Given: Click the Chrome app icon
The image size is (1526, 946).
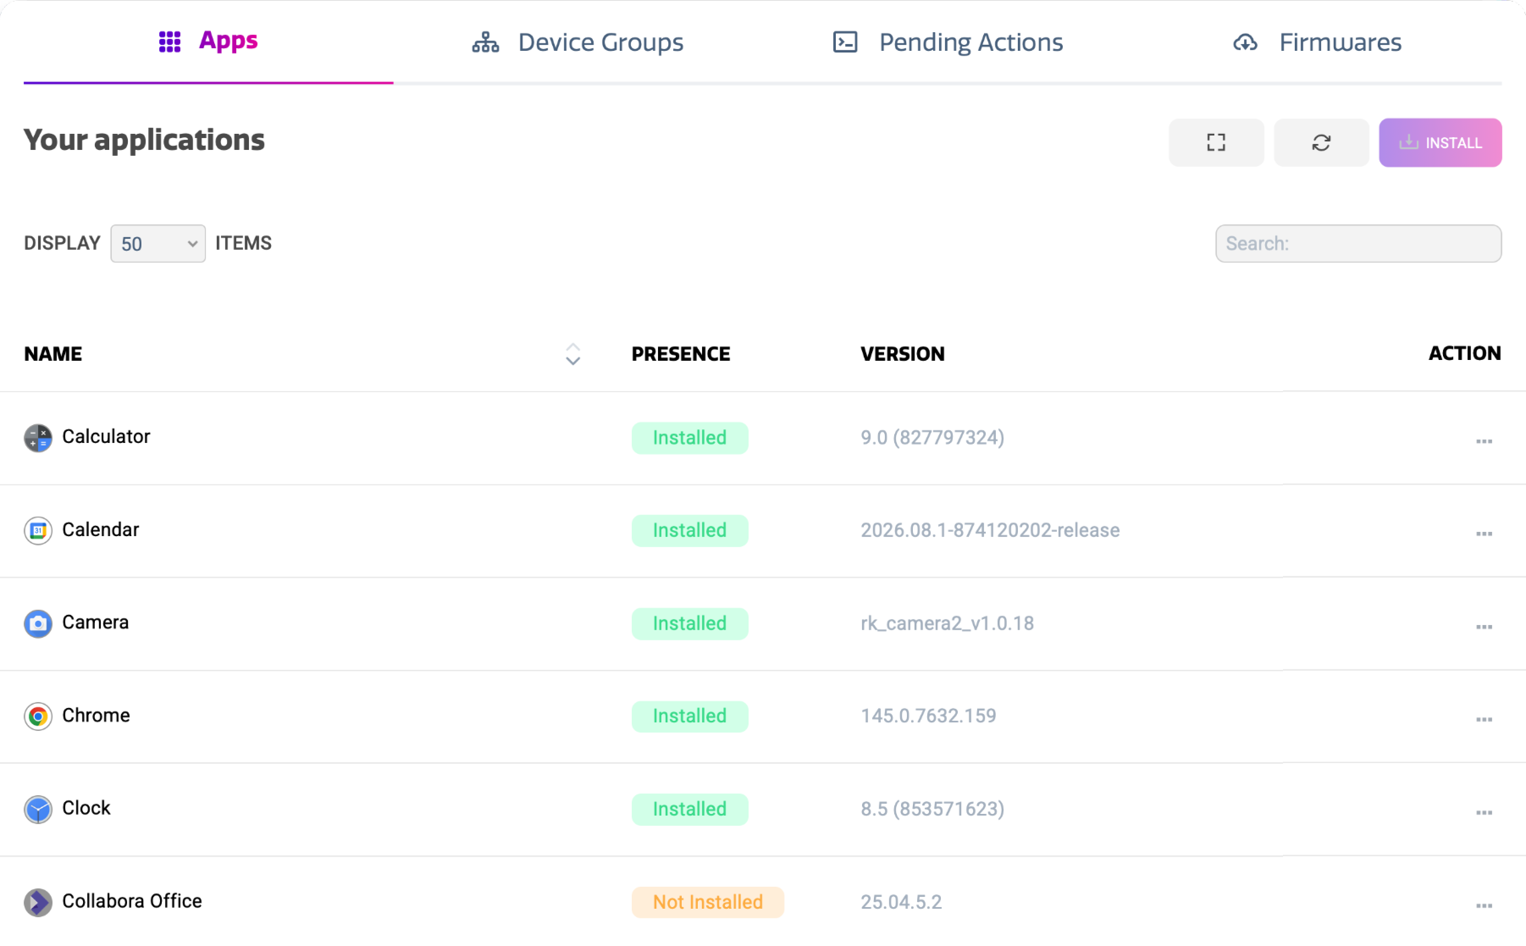Looking at the screenshot, I should (x=38, y=716).
